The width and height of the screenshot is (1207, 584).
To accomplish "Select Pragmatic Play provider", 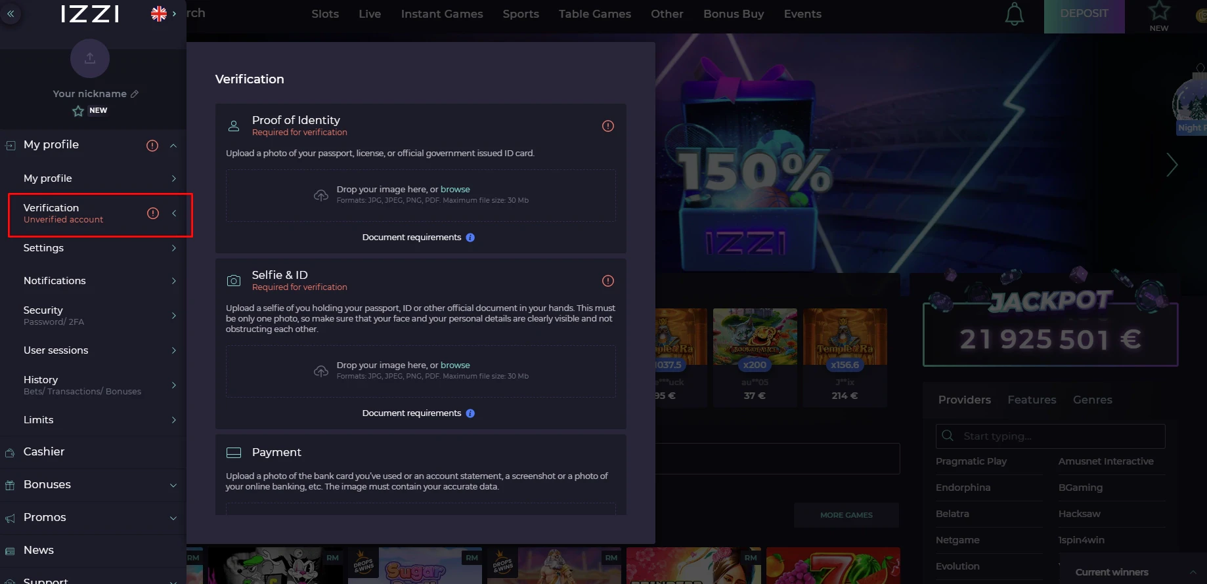I will click(x=971, y=461).
